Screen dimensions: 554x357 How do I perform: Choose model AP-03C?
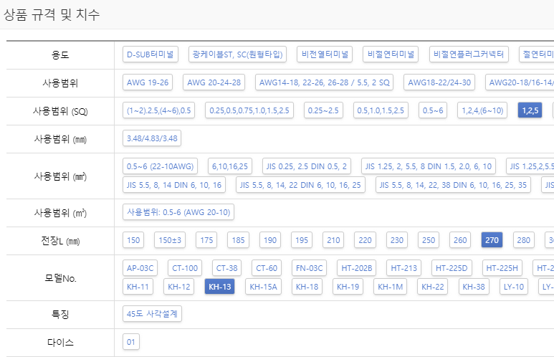(140, 268)
